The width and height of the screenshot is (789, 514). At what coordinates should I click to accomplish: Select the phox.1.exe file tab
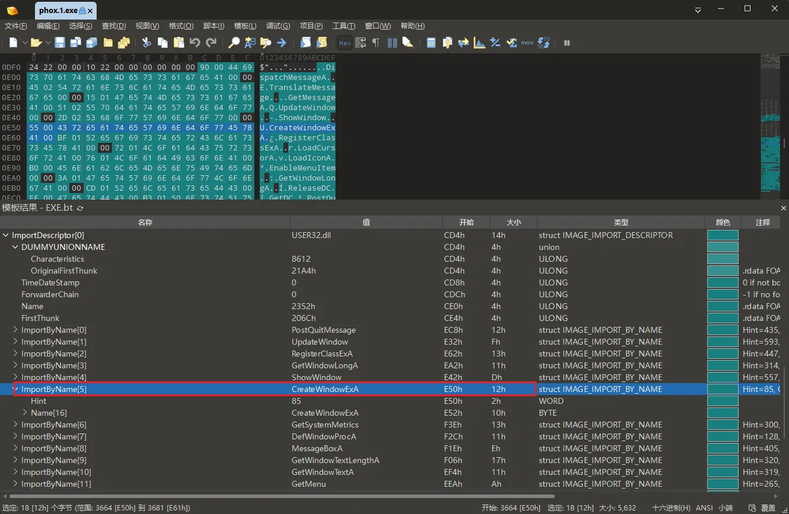pyautogui.click(x=65, y=11)
